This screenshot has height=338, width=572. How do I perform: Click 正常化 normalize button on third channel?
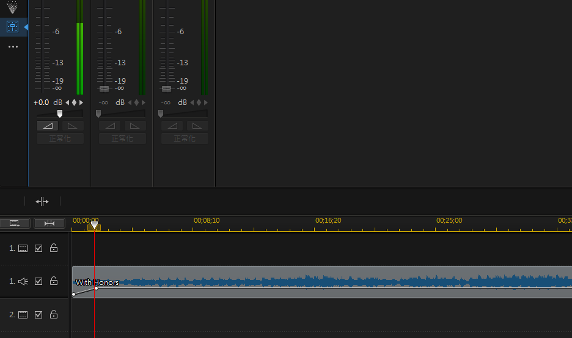coord(185,138)
